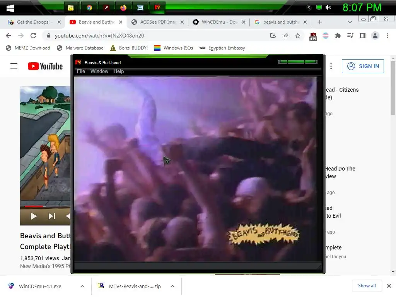The width and height of the screenshot is (396, 297).
Task: Click Show all downloads
Action: tap(367, 286)
